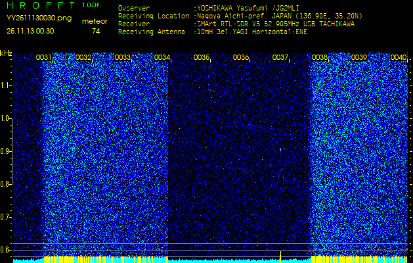
Task: Click the 'meteor' label above the count
Action: [x=95, y=22]
